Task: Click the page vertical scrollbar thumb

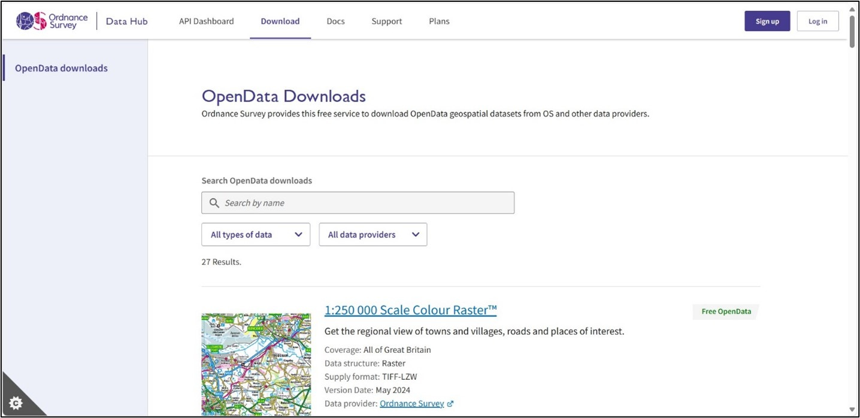Action: point(852,30)
